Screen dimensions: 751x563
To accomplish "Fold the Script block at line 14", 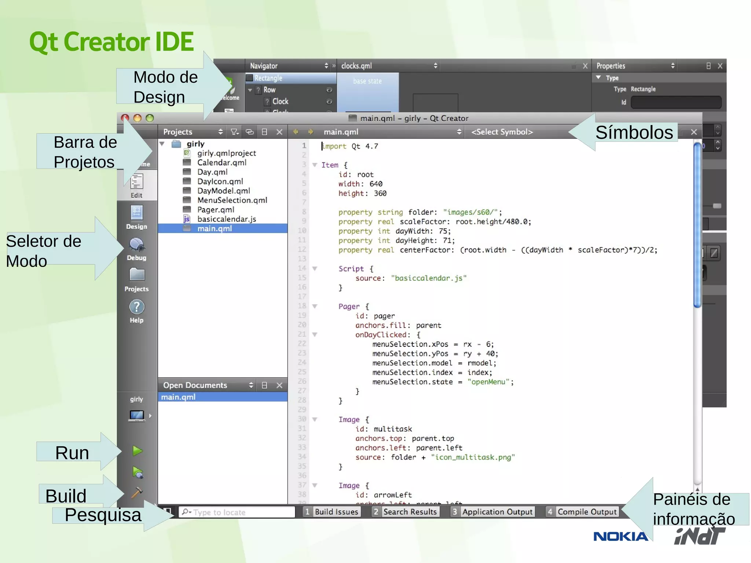I will (x=315, y=269).
